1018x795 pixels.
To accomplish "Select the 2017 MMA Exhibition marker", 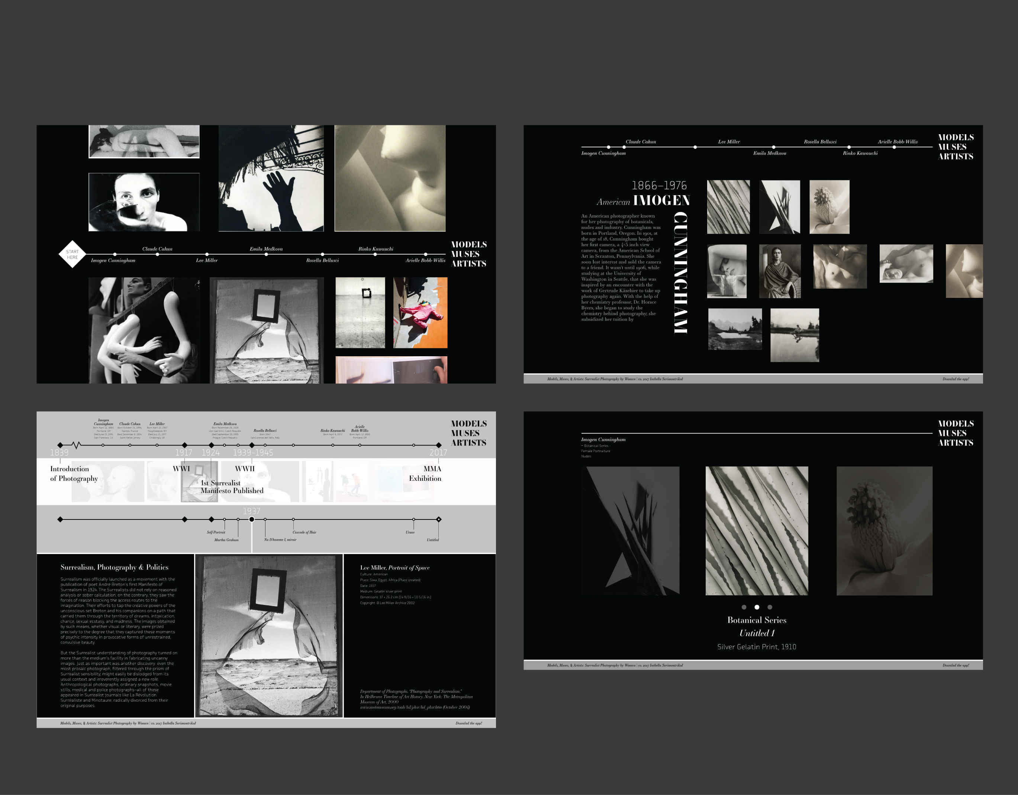I will tap(439, 445).
